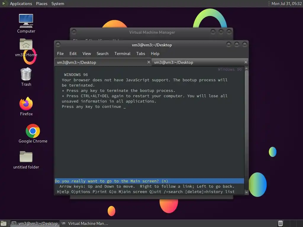
Task: Open the Terminal menu in menubar
Action: pyautogui.click(x=122, y=54)
